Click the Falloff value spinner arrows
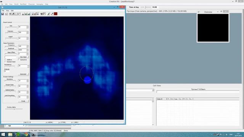Viewport: 244px width, 137px height. point(27,38)
